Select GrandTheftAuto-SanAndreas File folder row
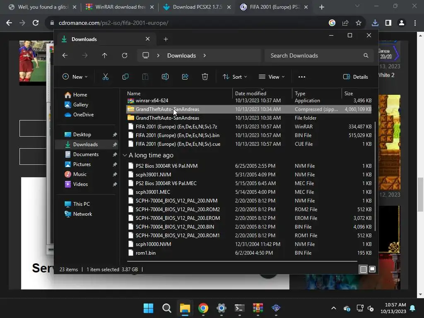This screenshot has width=424, height=318. [x=249, y=118]
